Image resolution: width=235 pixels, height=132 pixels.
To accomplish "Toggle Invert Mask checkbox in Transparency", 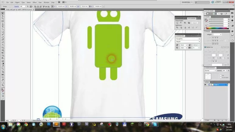I will pos(221,78).
